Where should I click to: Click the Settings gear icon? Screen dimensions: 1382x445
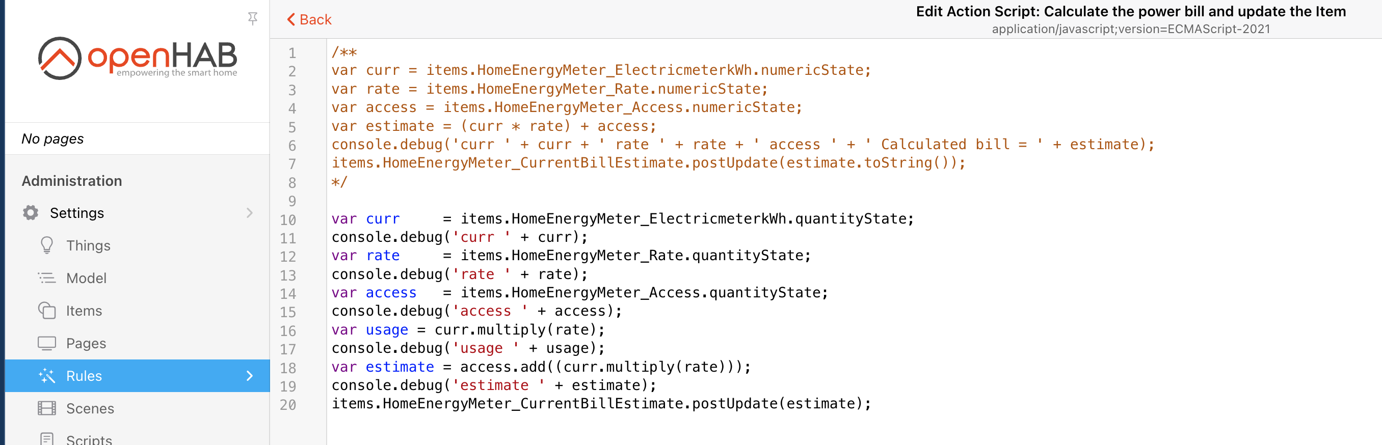pyautogui.click(x=31, y=213)
